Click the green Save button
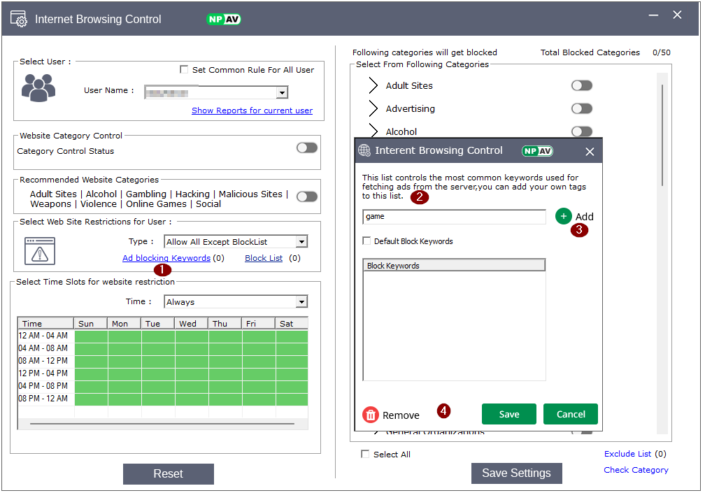This screenshot has width=705, height=493. [508, 414]
